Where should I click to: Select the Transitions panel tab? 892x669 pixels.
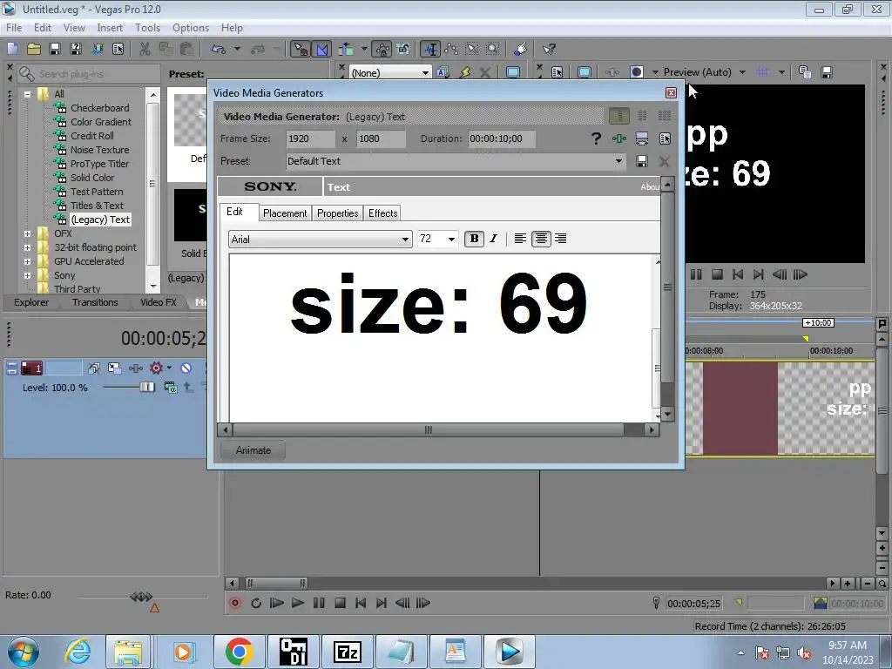pyautogui.click(x=95, y=302)
